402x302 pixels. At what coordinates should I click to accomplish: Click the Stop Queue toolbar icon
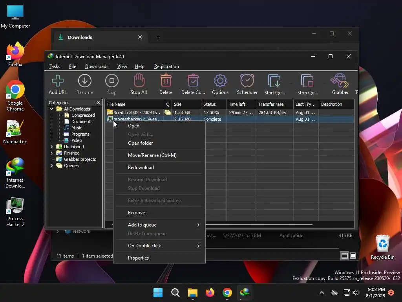pos(307,81)
